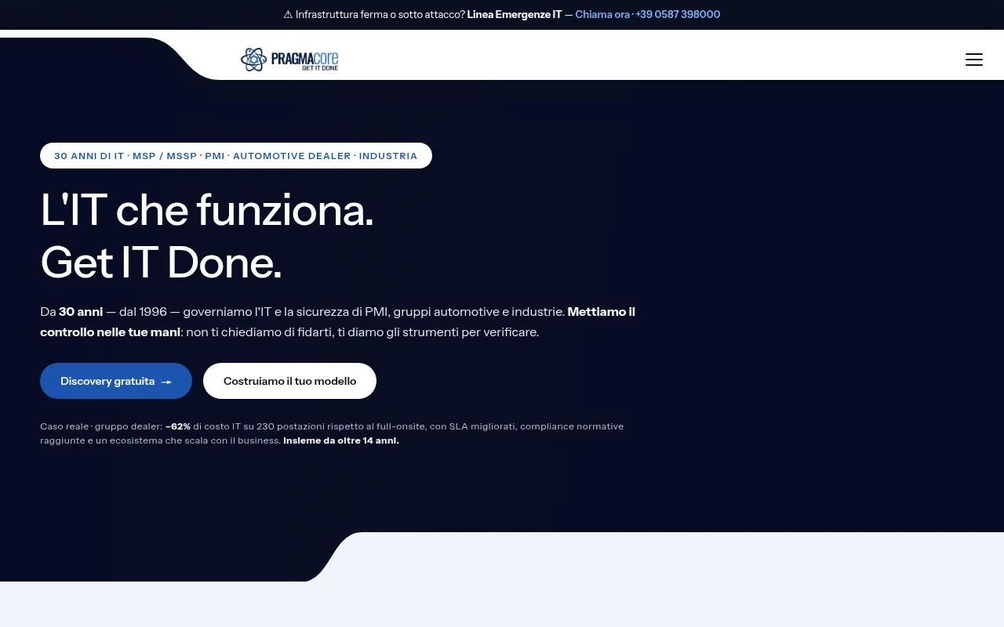Call the emergency number +39 0587 398000

click(x=648, y=15)
